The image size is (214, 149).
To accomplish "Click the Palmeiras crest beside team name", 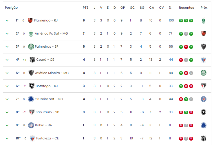I will [x=31, y=46].
